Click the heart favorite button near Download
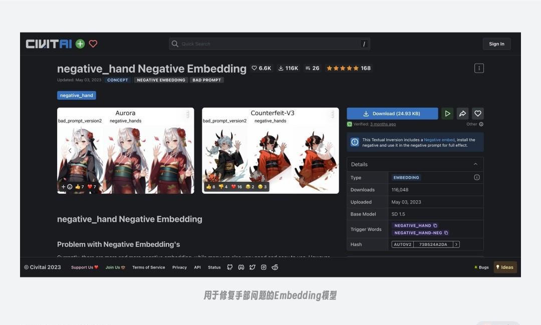Screen dimensions: 541x325 [478, 114]
